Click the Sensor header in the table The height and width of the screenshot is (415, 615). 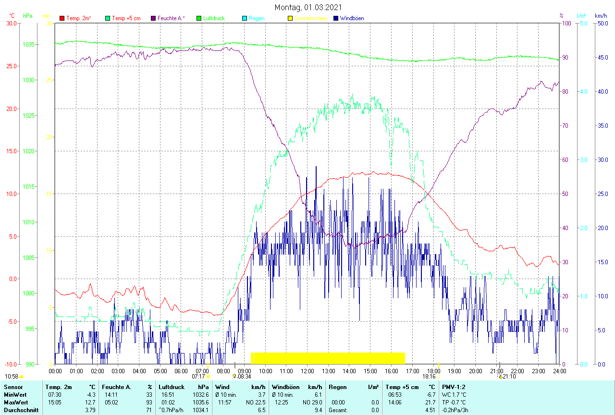pyautogui.click(x=12, y=387)
